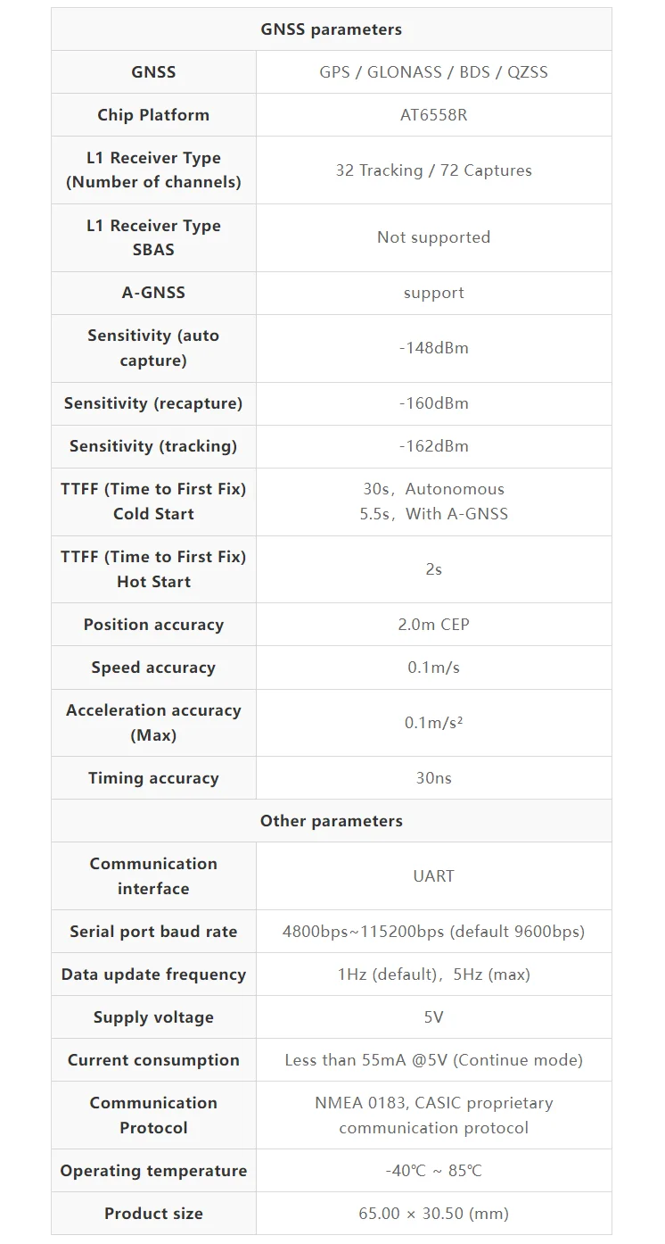
Task: Select the UART communication interface value
Action: 433,876
